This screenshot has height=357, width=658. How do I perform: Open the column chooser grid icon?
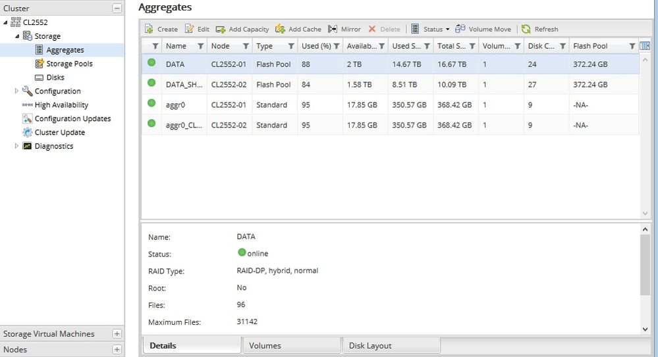tap(645, 46)
